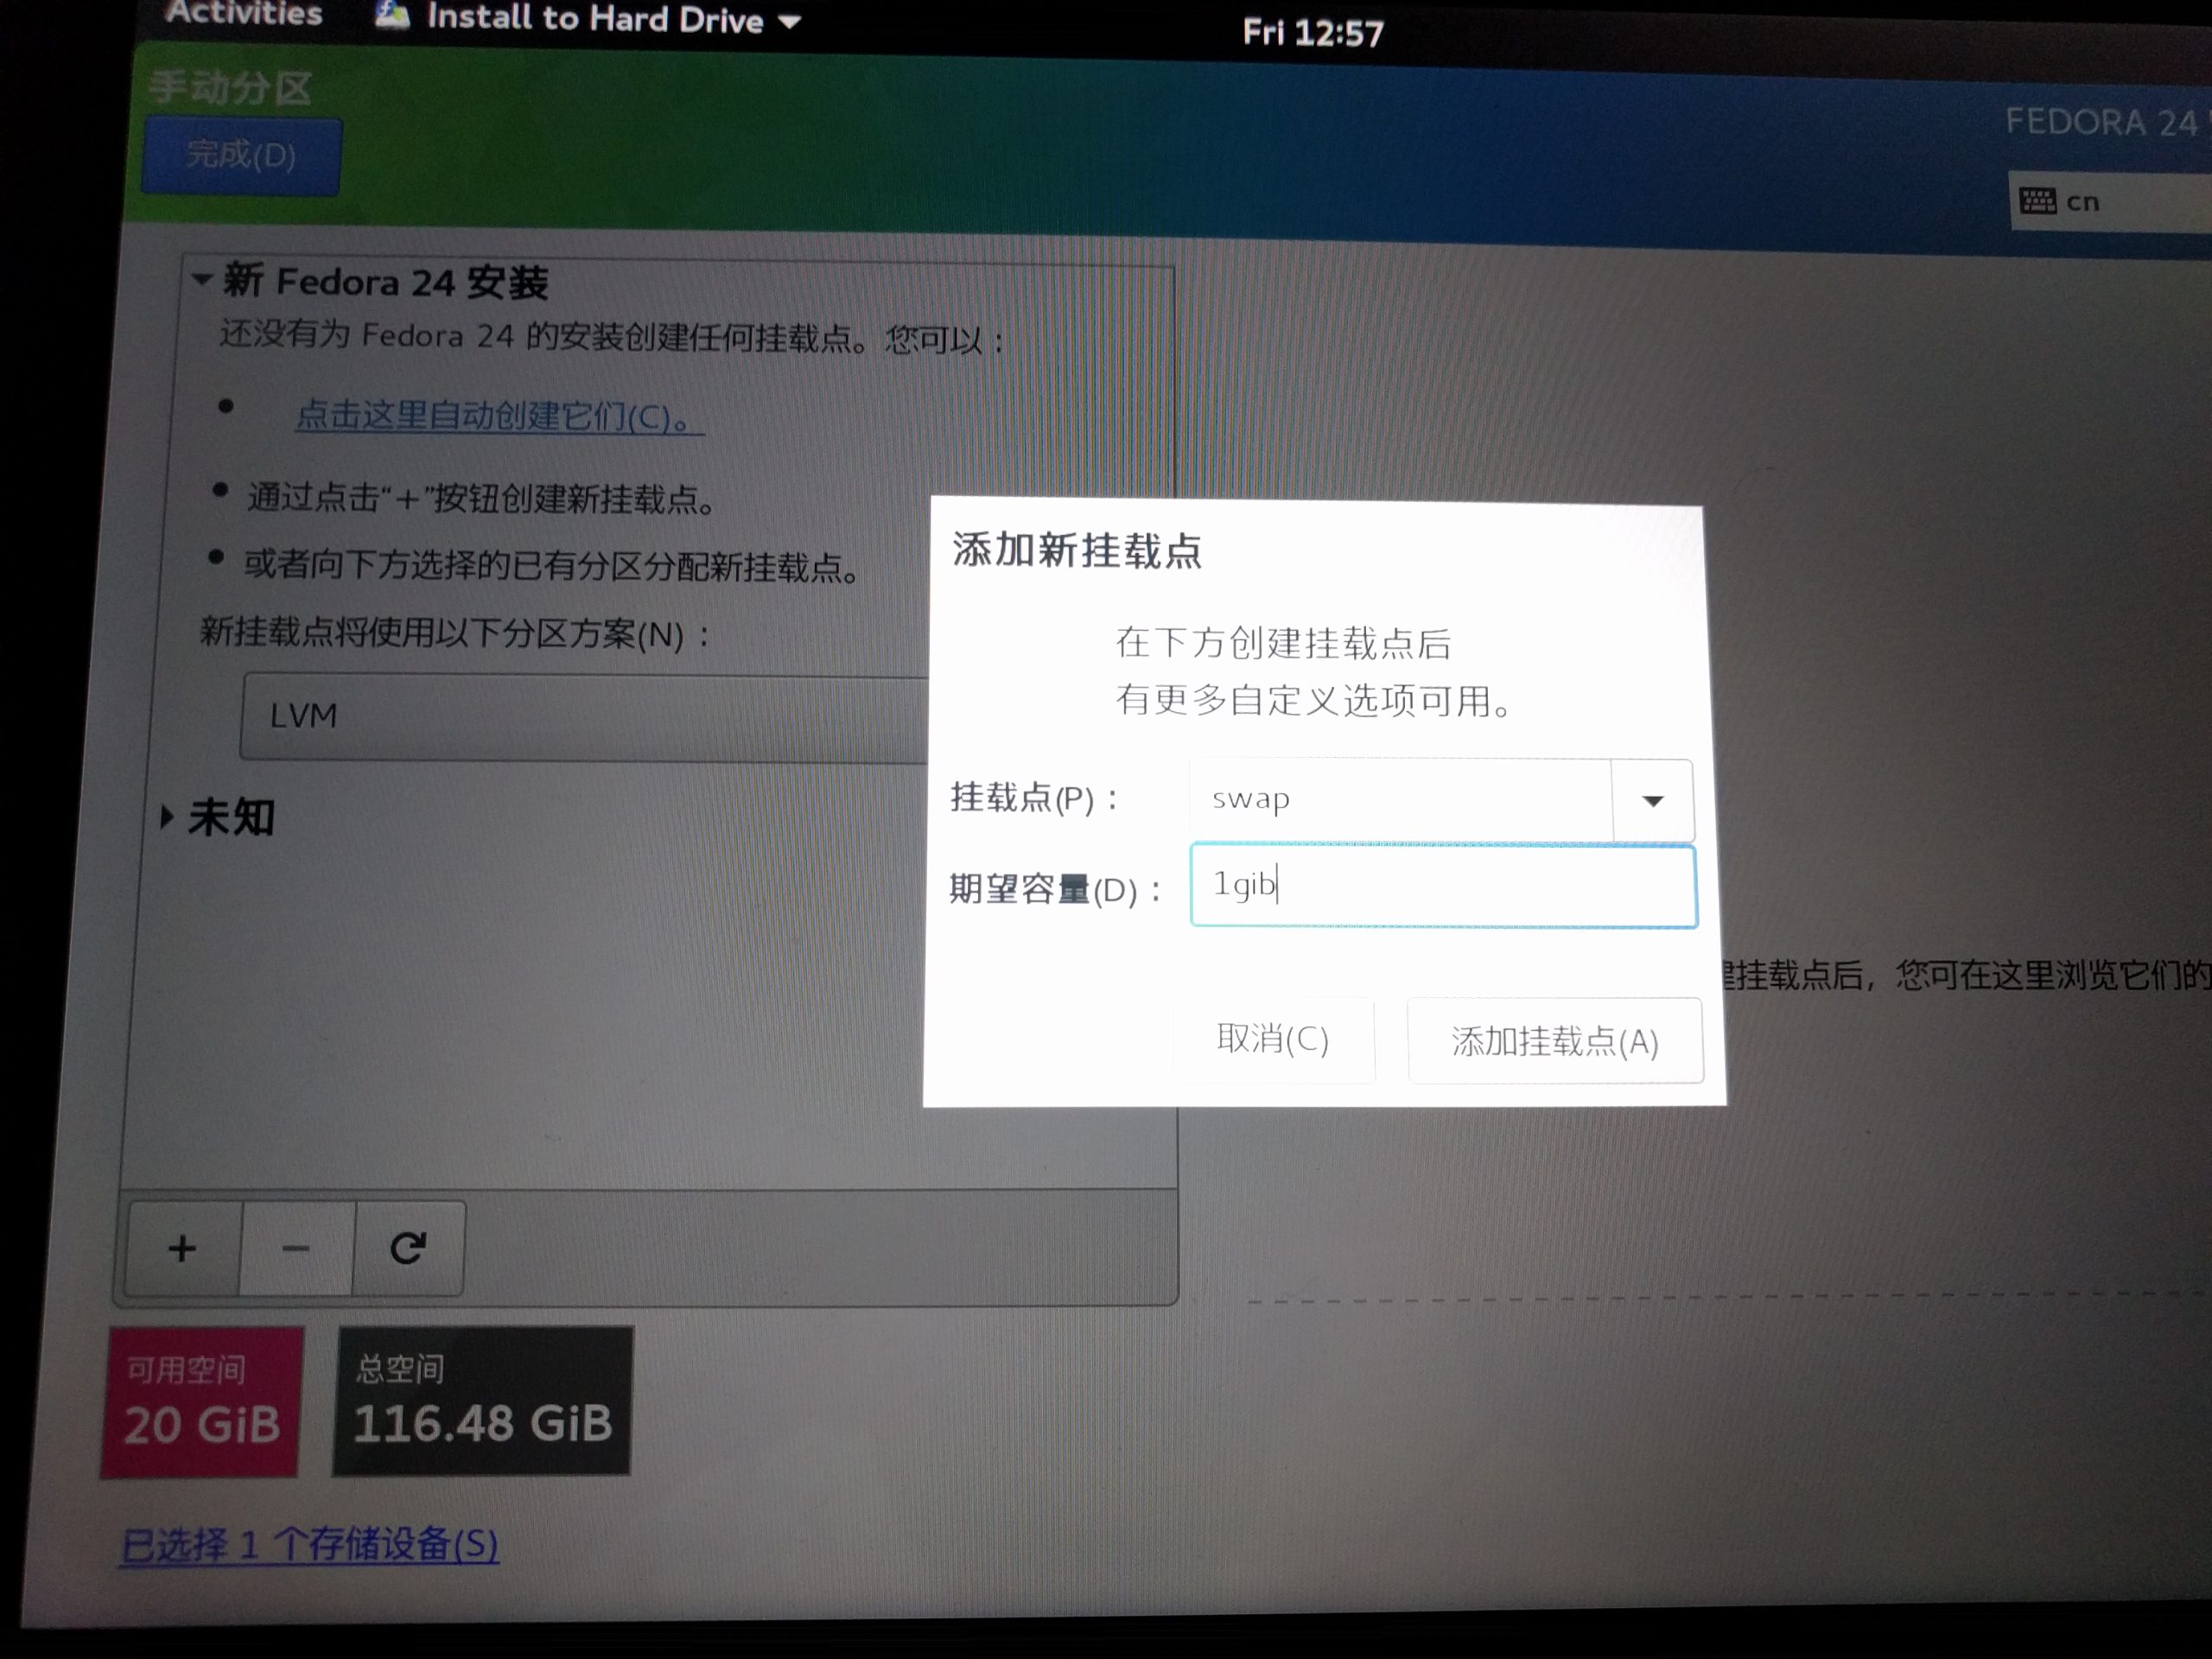Click the 总空间 116.48 GiB box
Image resolution: width=2212 pixels, height=1659 pixels.
(482, 1401)
